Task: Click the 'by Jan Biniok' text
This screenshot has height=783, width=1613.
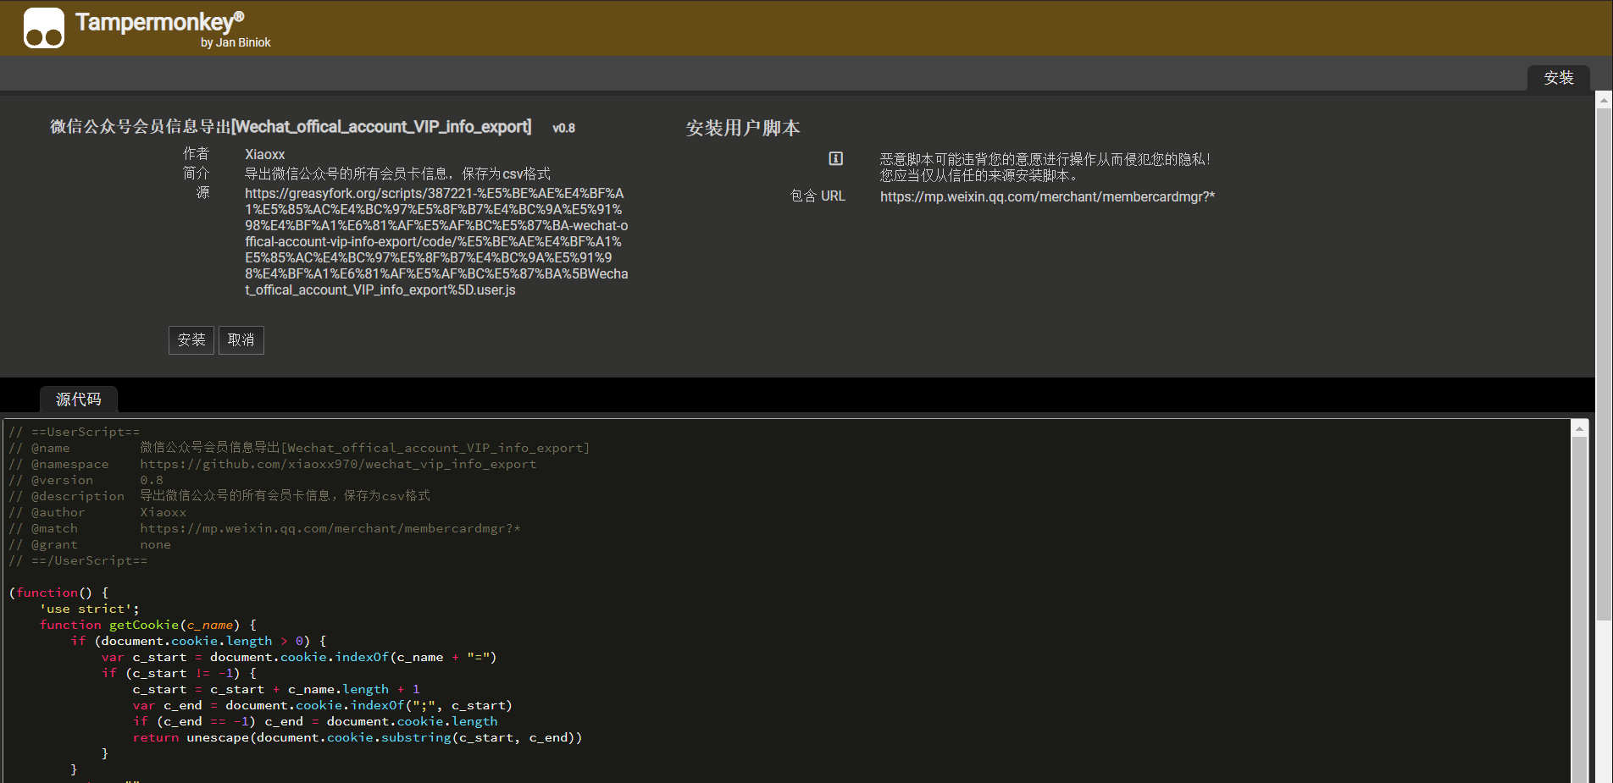Action: pyautogui.click(x=236, y=42)
